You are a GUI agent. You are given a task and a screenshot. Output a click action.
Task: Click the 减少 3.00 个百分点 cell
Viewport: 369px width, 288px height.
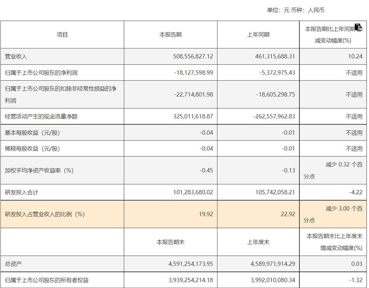[x=333, y=214]
